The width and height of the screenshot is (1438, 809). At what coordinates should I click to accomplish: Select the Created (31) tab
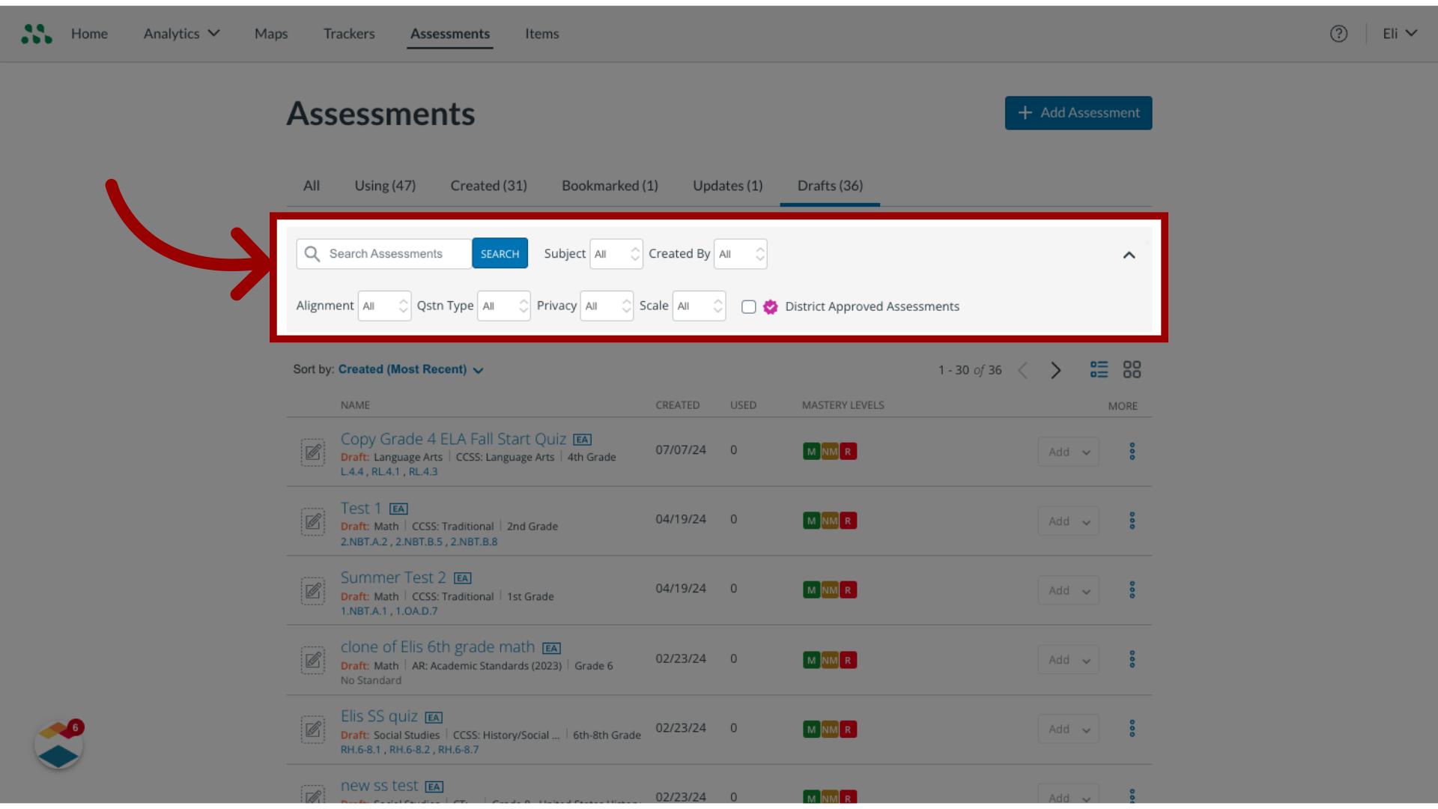488,186
